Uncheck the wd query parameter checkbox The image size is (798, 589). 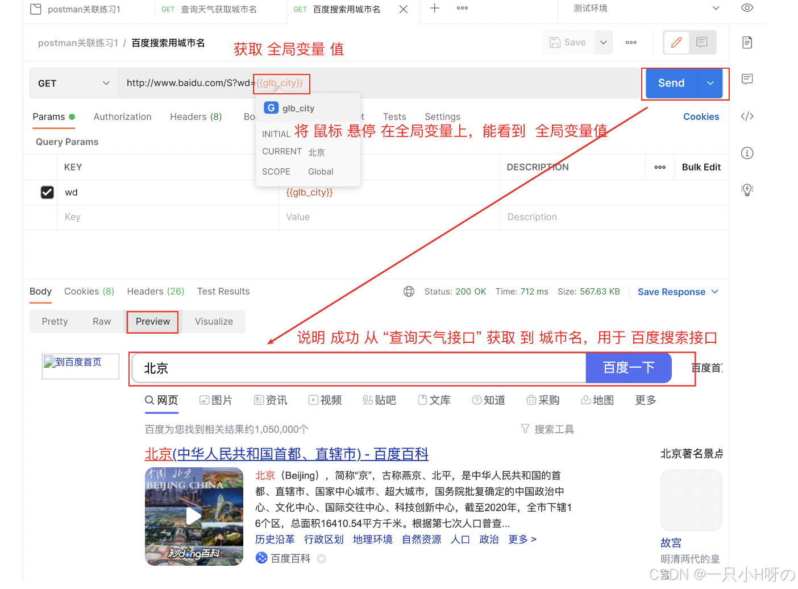[47, 192]
